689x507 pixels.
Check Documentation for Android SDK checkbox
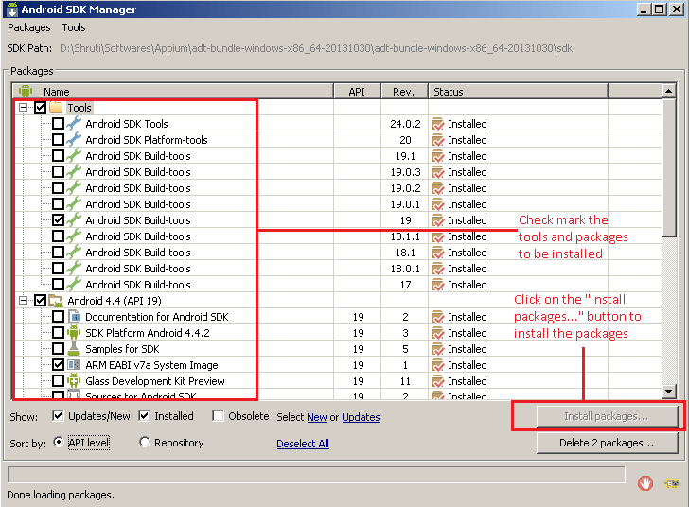(58, 316)
